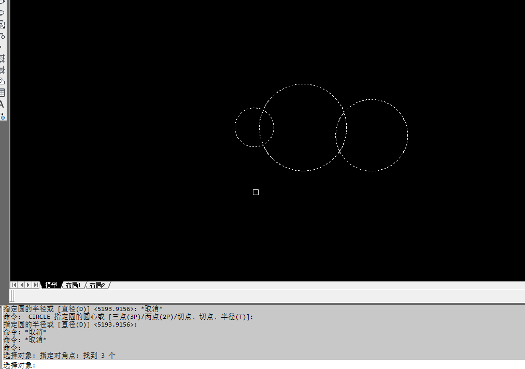
Task: Click the Add Selected tool icon
Action: 3,116
